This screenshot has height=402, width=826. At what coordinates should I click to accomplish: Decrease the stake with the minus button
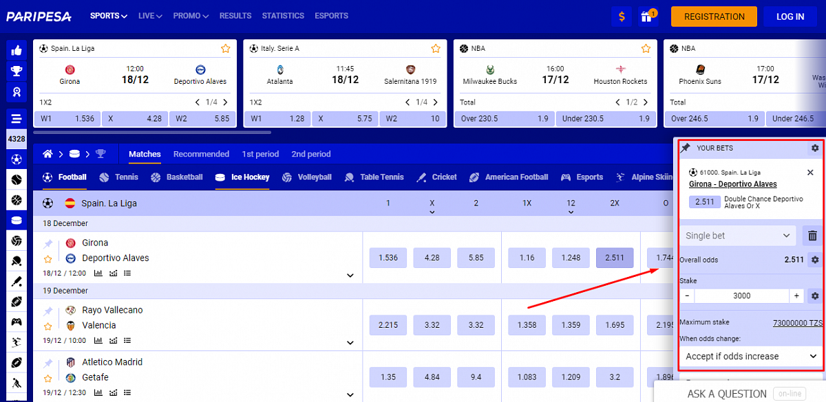(x=687, y=296)
